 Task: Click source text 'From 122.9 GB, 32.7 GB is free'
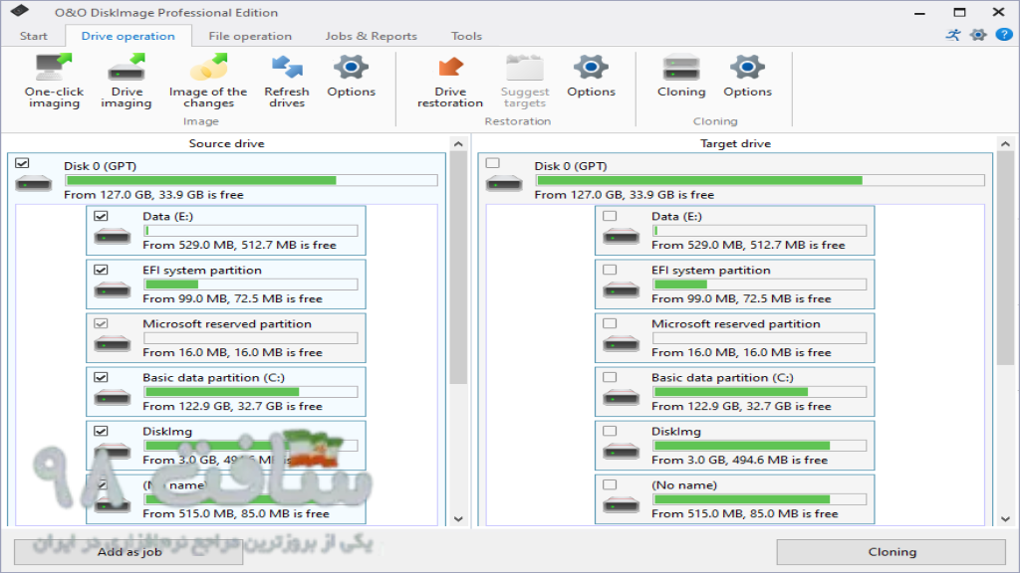pyautogui.click(x=232, y=406)
